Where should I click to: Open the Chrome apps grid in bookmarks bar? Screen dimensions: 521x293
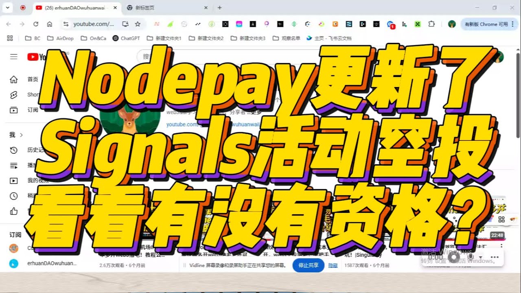pyautogui.click(x=10, y=38)
